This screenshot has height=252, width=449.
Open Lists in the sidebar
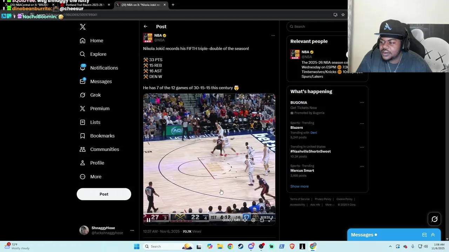point(90,122)
